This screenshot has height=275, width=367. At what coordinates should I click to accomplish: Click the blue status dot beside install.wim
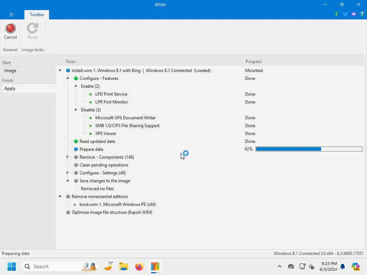pyautogui.click(x=68, y=71)
